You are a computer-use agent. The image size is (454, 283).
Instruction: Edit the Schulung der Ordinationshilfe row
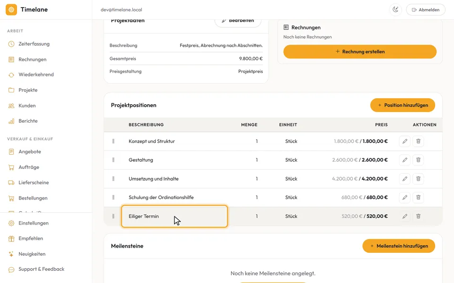click(404, 198)
